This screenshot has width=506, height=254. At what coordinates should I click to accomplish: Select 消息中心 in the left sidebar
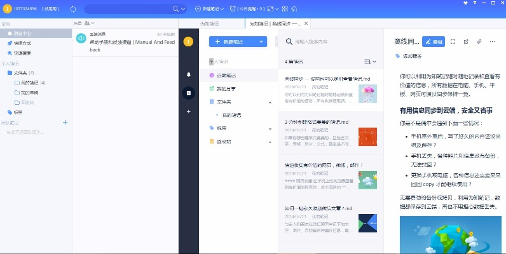(36, 33)
